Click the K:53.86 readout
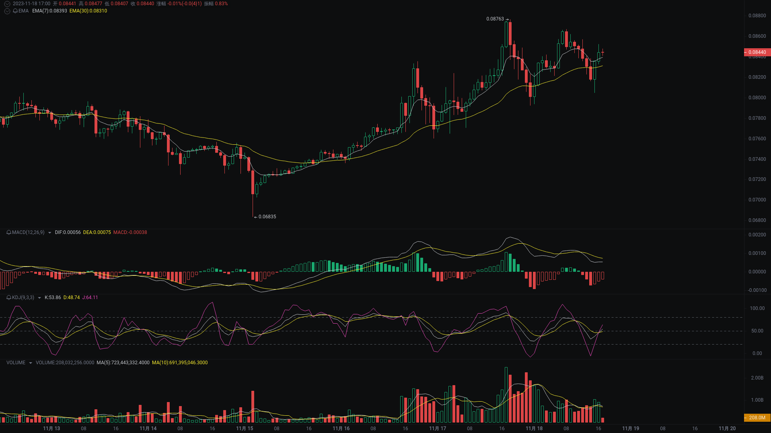The width and height of the screenshot is (771, 433). coord(53,298)
